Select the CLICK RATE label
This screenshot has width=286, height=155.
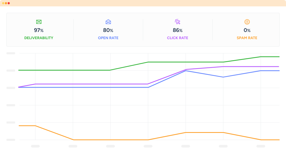177,38
